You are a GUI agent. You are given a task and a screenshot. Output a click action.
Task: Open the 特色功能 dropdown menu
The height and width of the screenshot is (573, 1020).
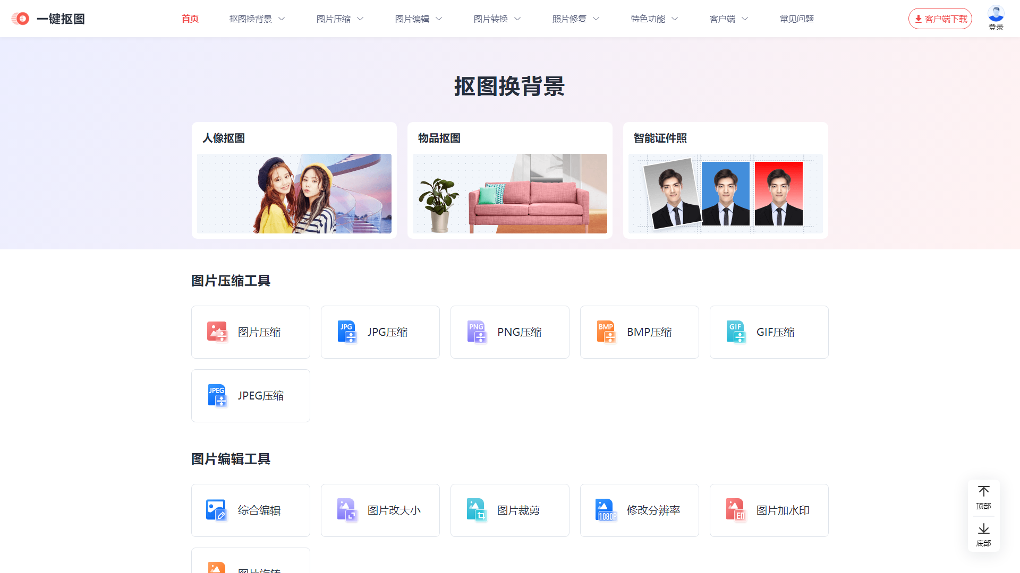pos(654,19)
